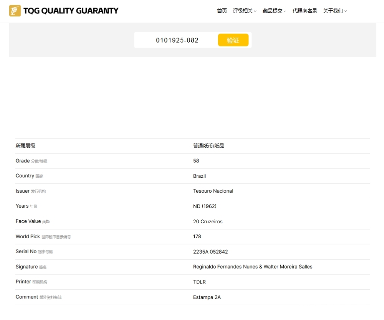Click the Estampa 2A comment value
This screenshot has width=384, height=320.
[x=207, y=297]
